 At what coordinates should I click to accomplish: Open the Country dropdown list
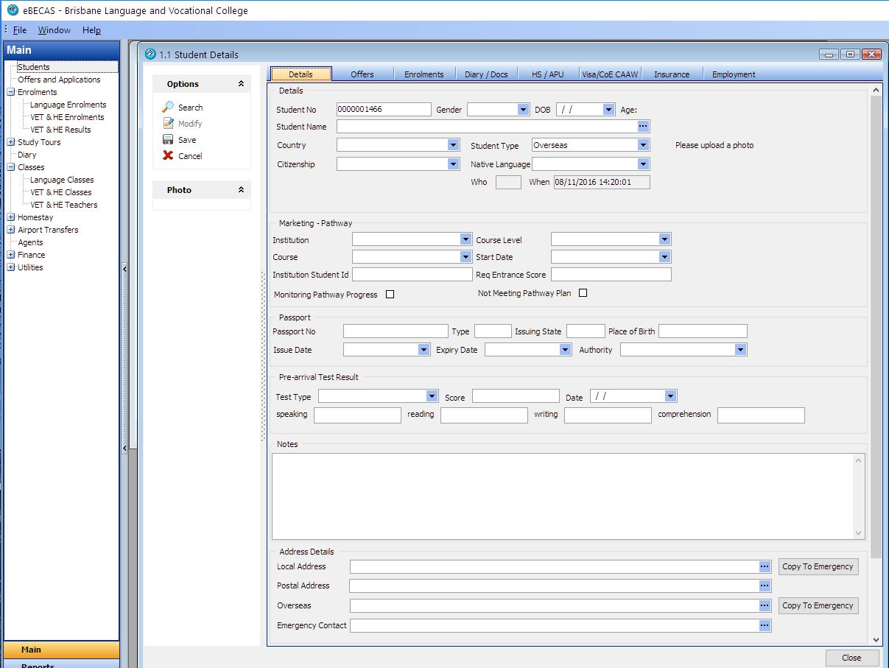(x=453, y=145)
